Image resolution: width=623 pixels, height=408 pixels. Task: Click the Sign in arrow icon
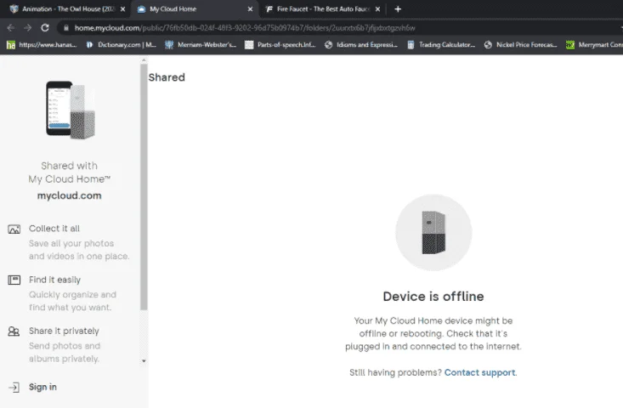(14, 388)
